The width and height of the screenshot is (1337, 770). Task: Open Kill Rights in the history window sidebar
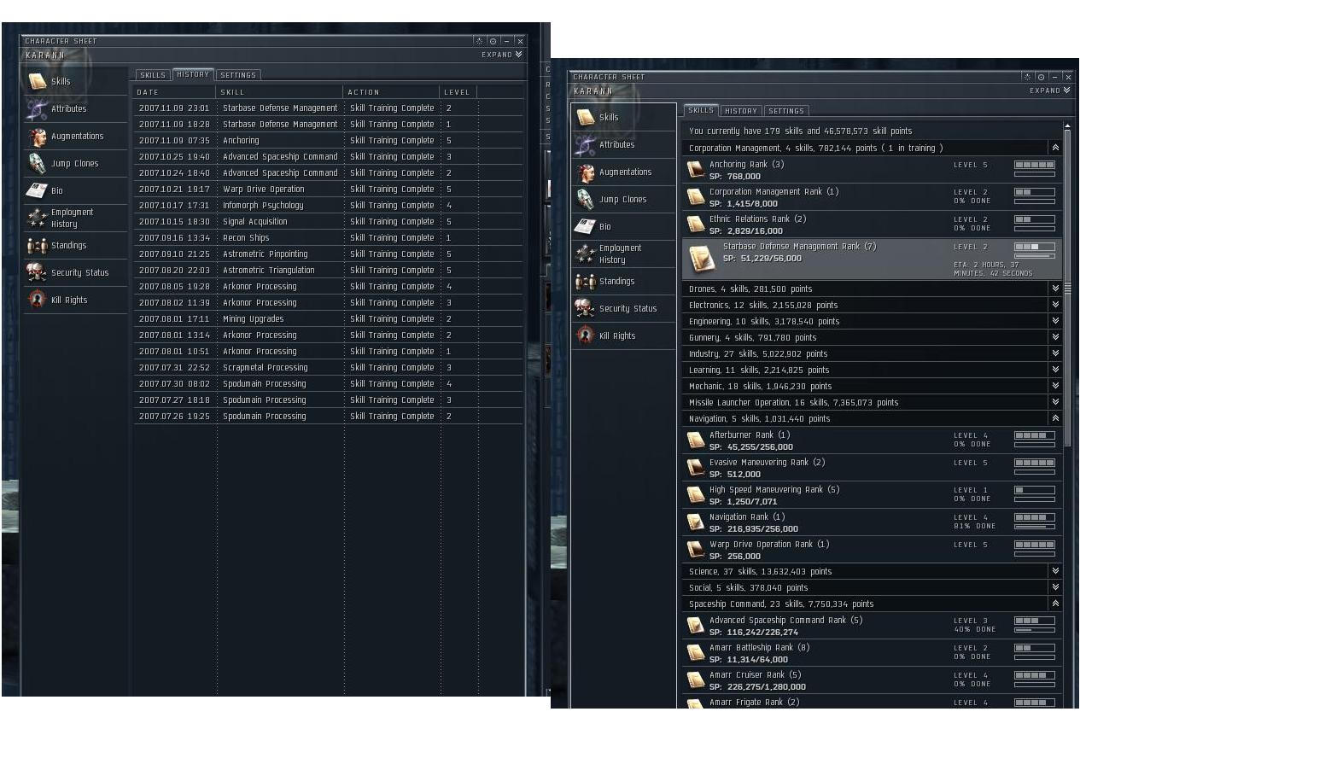(x=75, y=300)
